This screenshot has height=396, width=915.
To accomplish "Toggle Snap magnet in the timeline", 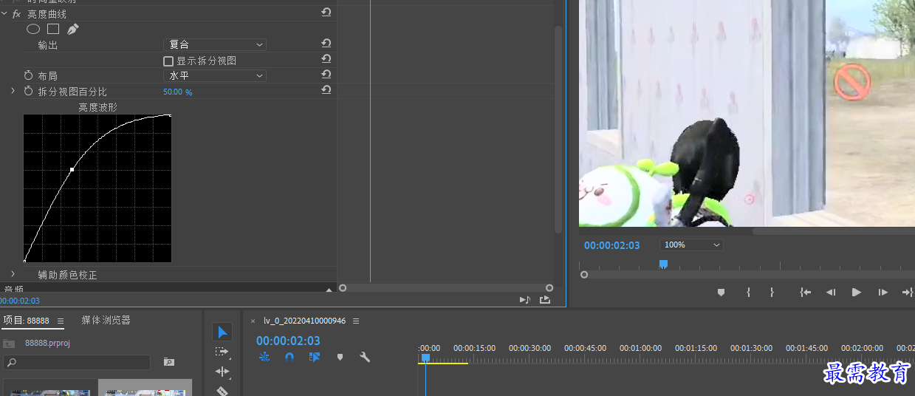I will 289,357.
